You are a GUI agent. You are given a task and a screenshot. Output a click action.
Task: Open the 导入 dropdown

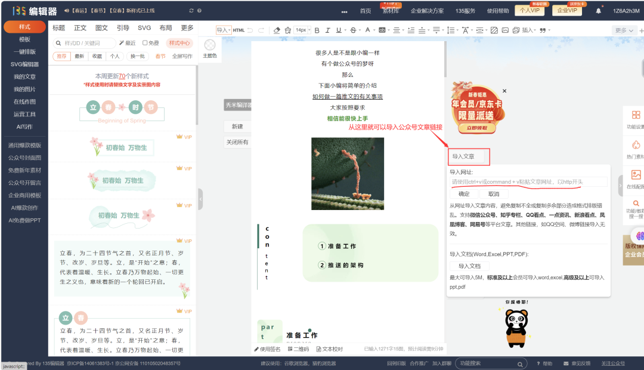click(x=224, y=30)
